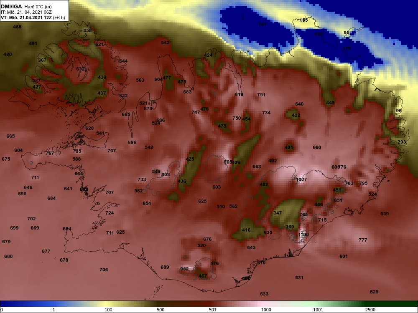Click the negative value "-185"

coord(318,34)
